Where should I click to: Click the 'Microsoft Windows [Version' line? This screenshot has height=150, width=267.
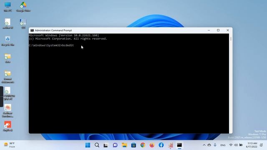pyautogui.click(x=64, y=35)
